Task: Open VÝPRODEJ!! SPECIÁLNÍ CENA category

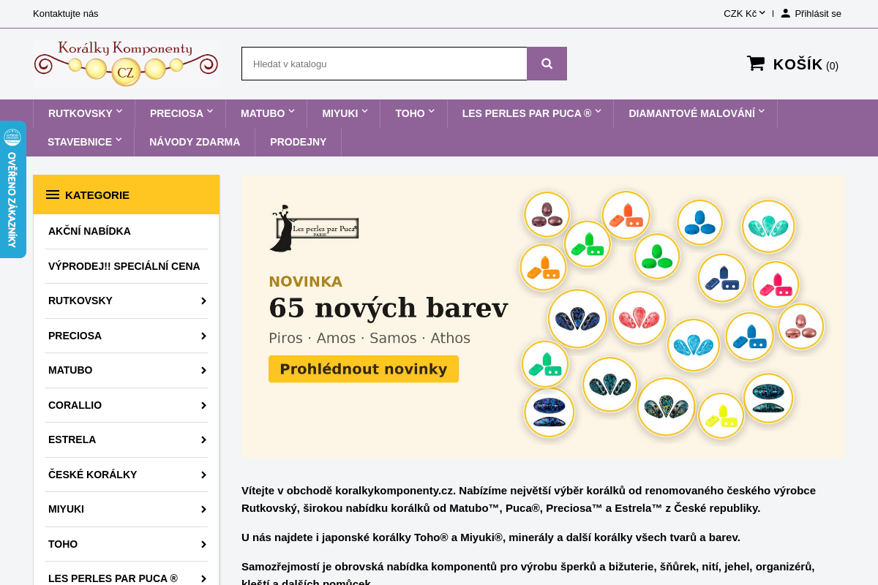Action: pos(124,266)
